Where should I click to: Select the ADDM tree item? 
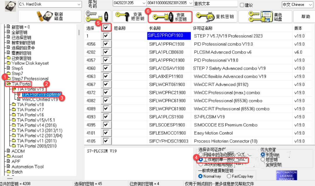pos(18,151)
